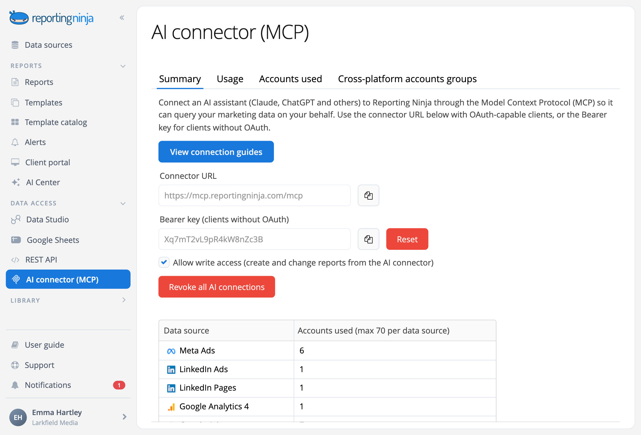This screenshot has width=641, height=435.
Task: Open the Reporting Ninja logo home
Action: (x=51, y=18)
